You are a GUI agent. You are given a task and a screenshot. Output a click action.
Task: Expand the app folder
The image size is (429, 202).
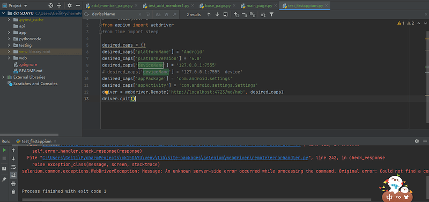click(9, 33)
